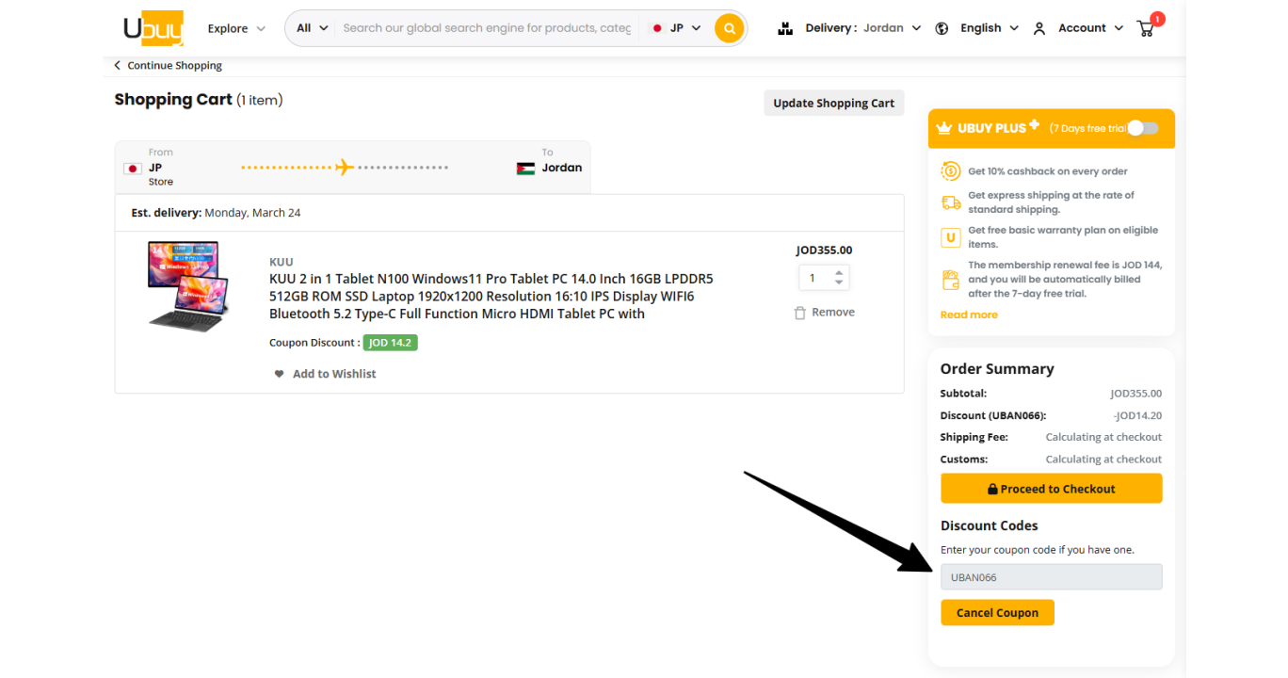Click Read more in Ubuy Plus panel

coord(969,315)
